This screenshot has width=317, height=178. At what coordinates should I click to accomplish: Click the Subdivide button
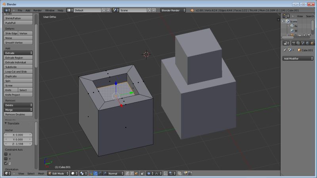[18, 67]
